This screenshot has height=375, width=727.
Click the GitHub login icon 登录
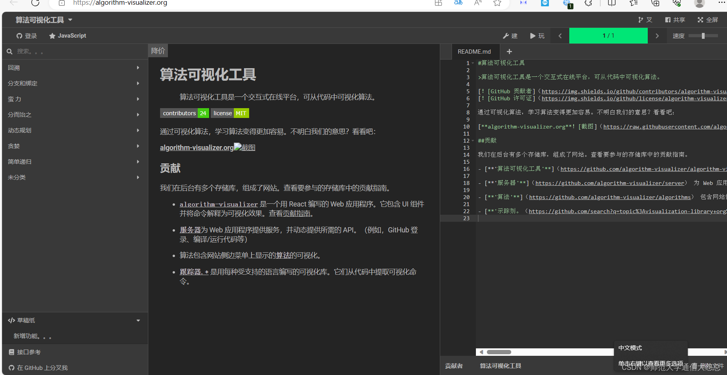27,36
